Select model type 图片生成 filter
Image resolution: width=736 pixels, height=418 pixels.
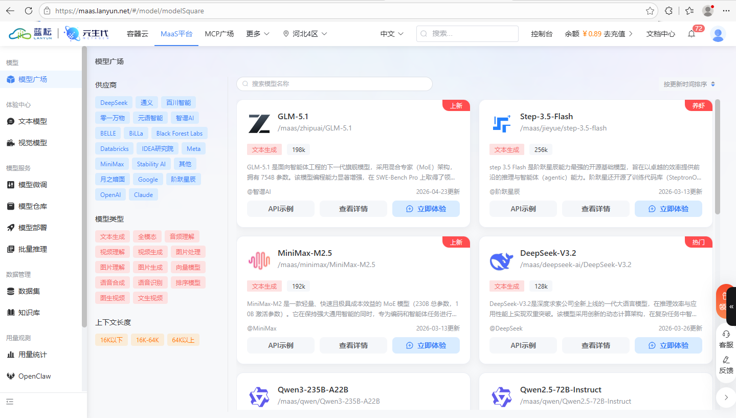[150, 267]
